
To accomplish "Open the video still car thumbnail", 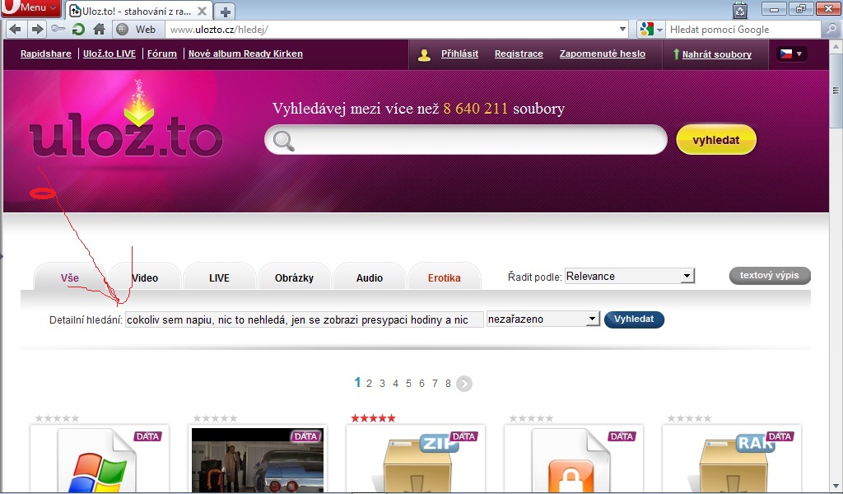I will [258, 460].
